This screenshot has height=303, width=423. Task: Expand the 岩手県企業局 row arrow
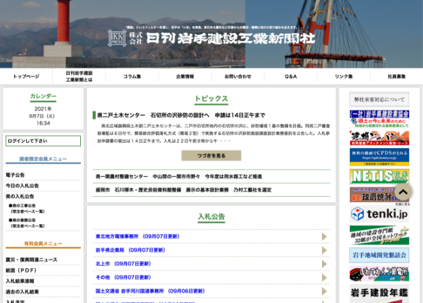point(325,250)
